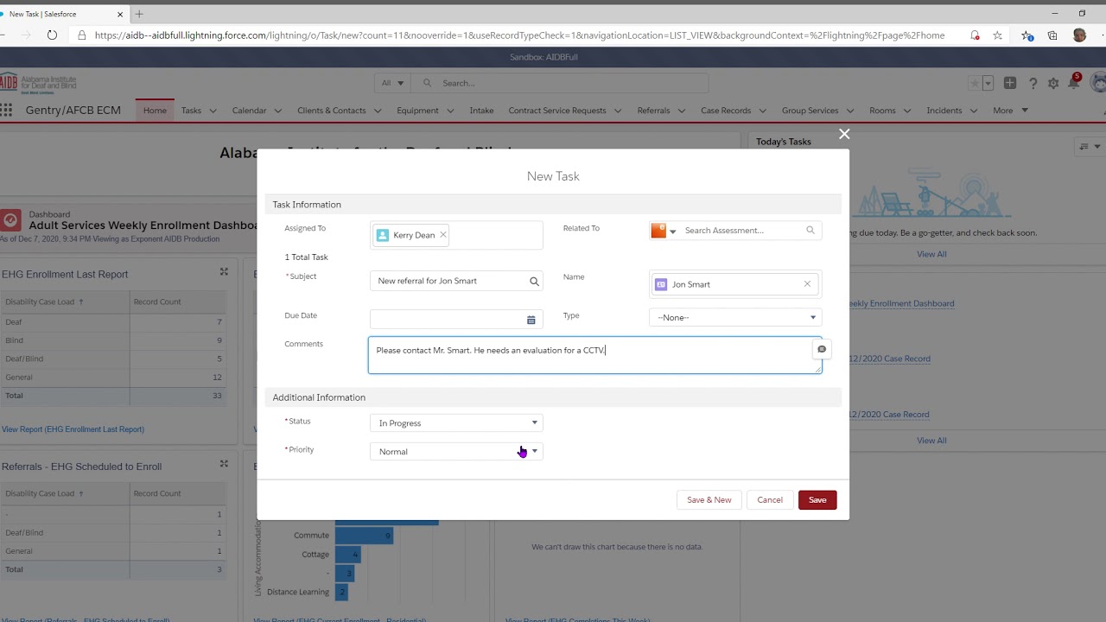Screen dimensions: 1106x622
Task: Open the Status dropdown showing In Progress
Action: pos(456,422)
